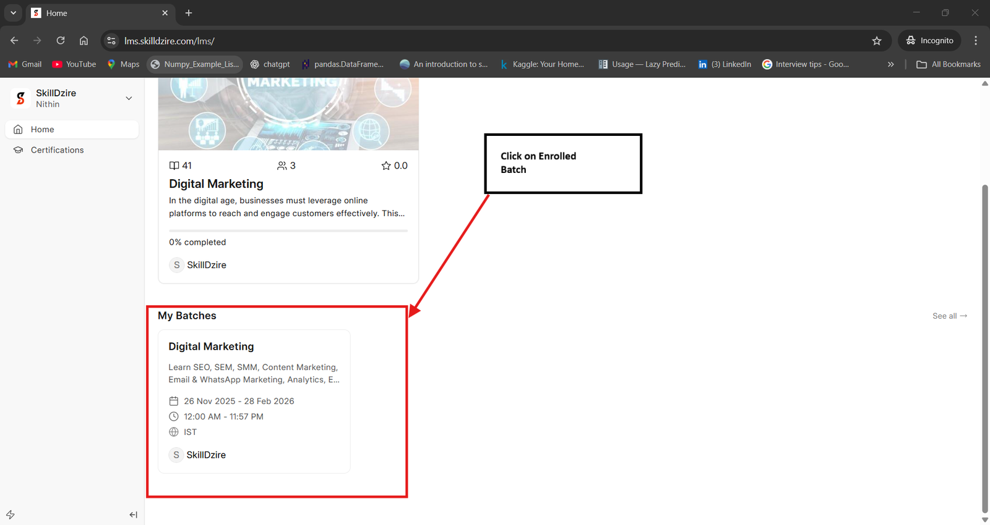Screen dimensions: 990x525
Task: Reload the current page
Action: (61, 41)
